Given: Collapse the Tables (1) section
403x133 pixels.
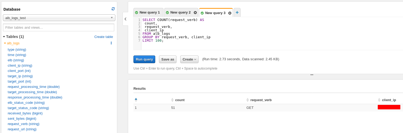Looking at the screenshot, I should pyautogui.click(x=4, y=37).
